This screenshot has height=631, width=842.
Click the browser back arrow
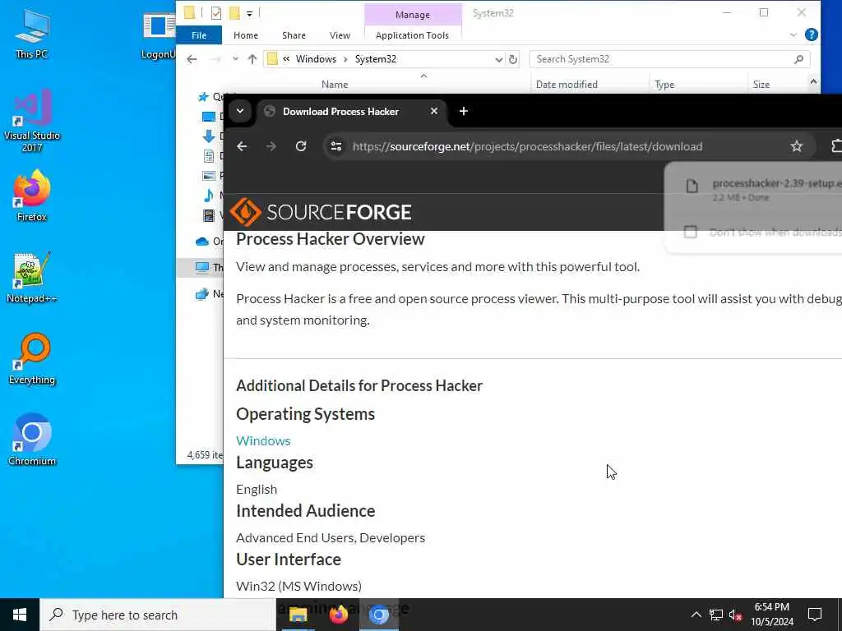(x=242, y=146)
